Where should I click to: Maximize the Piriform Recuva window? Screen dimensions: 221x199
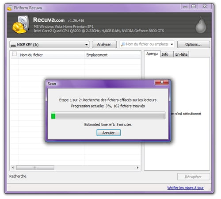tap(194, 7)
